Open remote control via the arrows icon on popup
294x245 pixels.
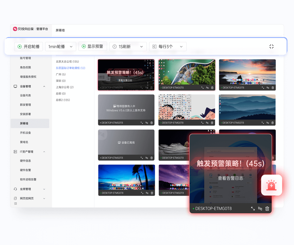click(x=259, y=209)
